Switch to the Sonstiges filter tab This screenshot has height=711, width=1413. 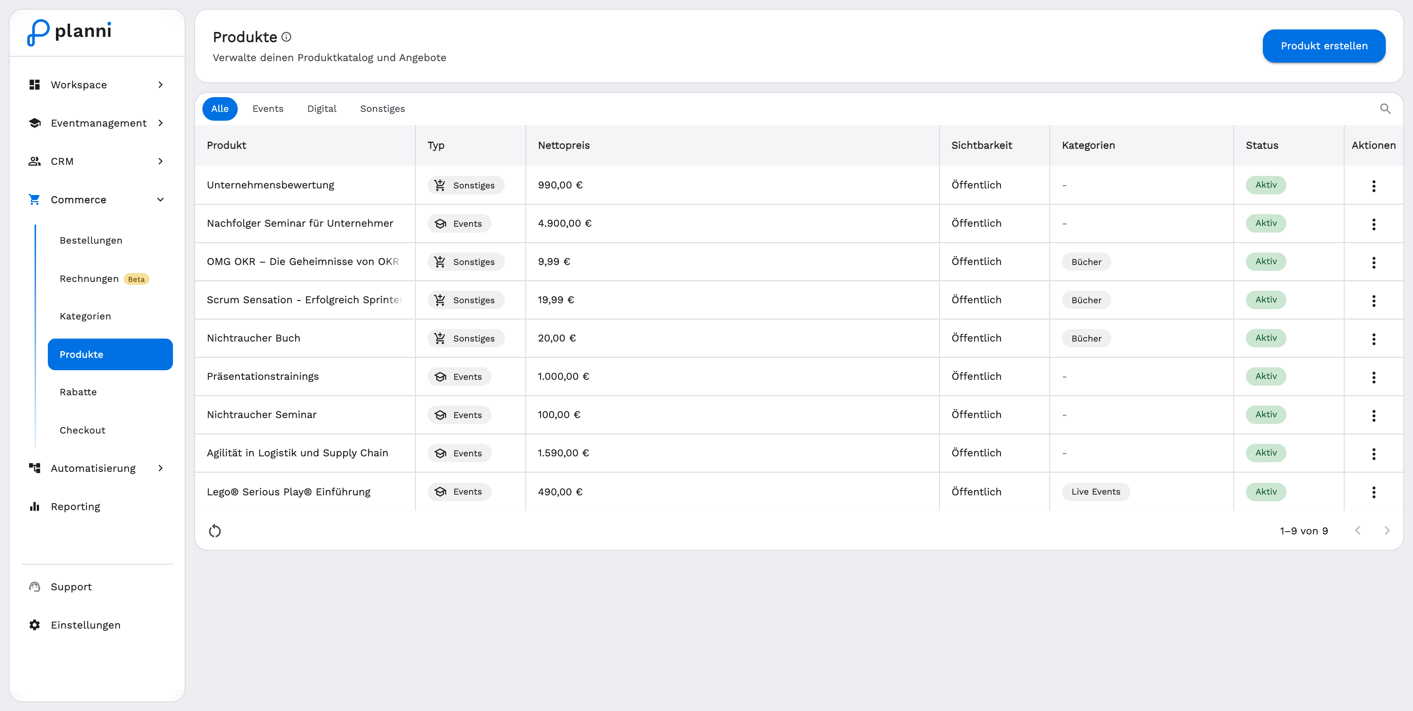[x=382, y=109]
